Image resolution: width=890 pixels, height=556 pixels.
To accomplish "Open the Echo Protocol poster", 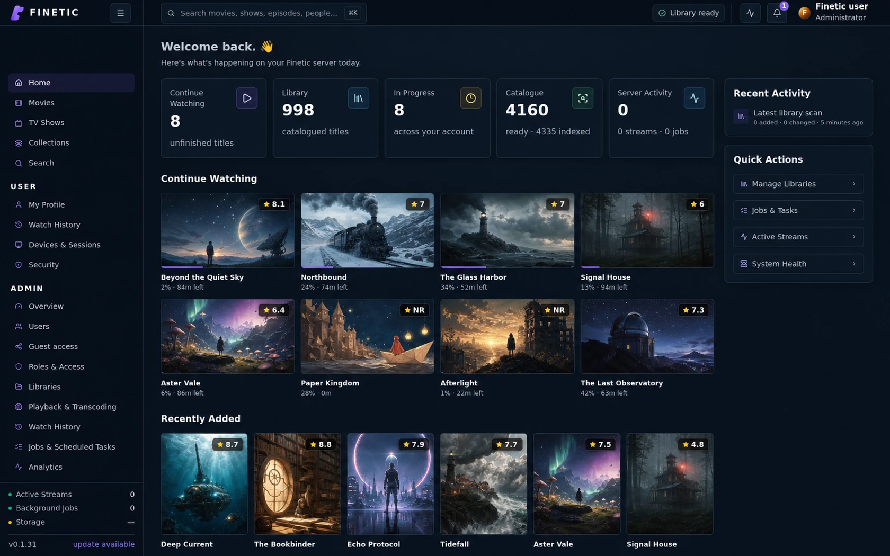I will 390,483.
